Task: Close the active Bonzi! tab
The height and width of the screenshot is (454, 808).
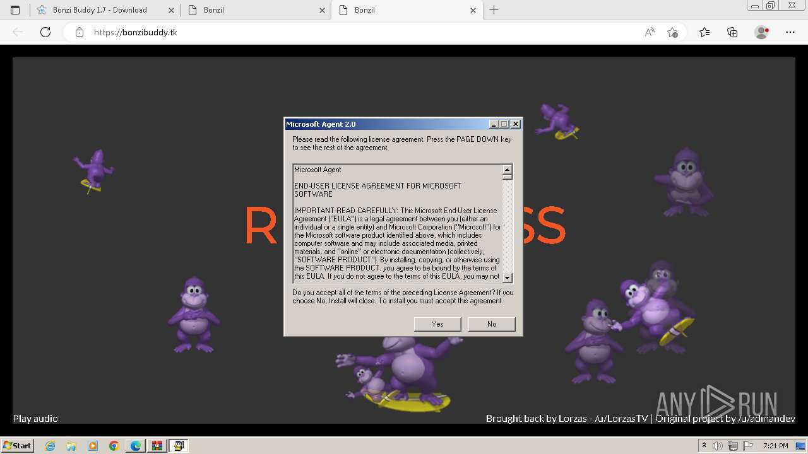Action: 473,10
